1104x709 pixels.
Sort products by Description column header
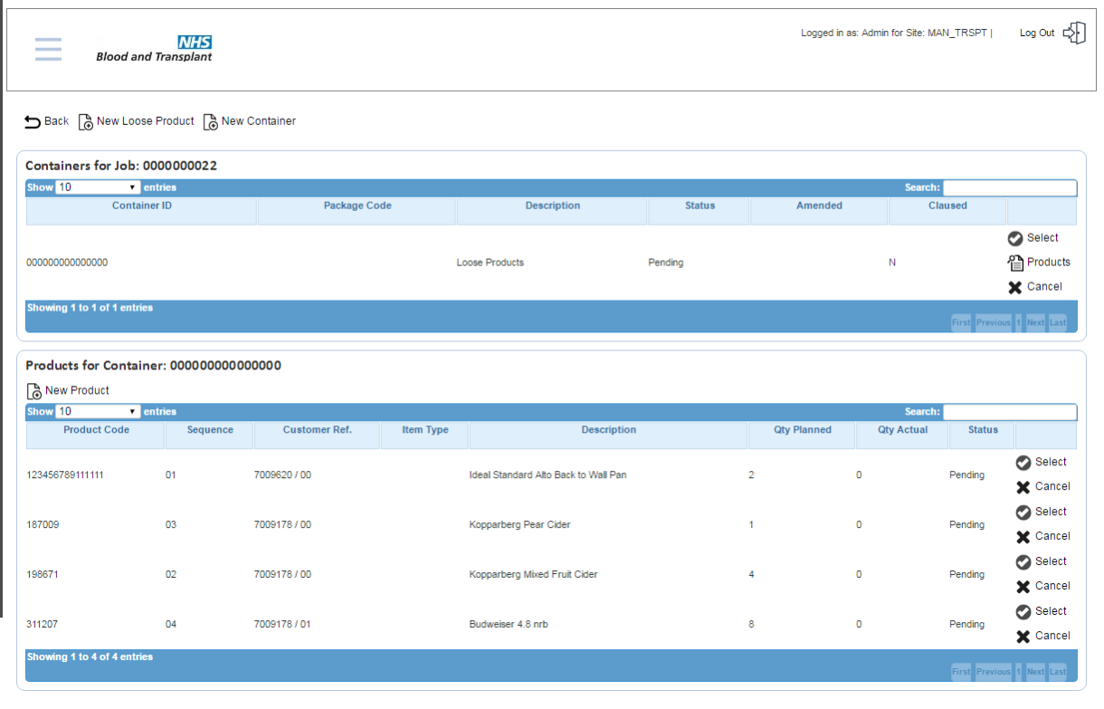(608, 430)
